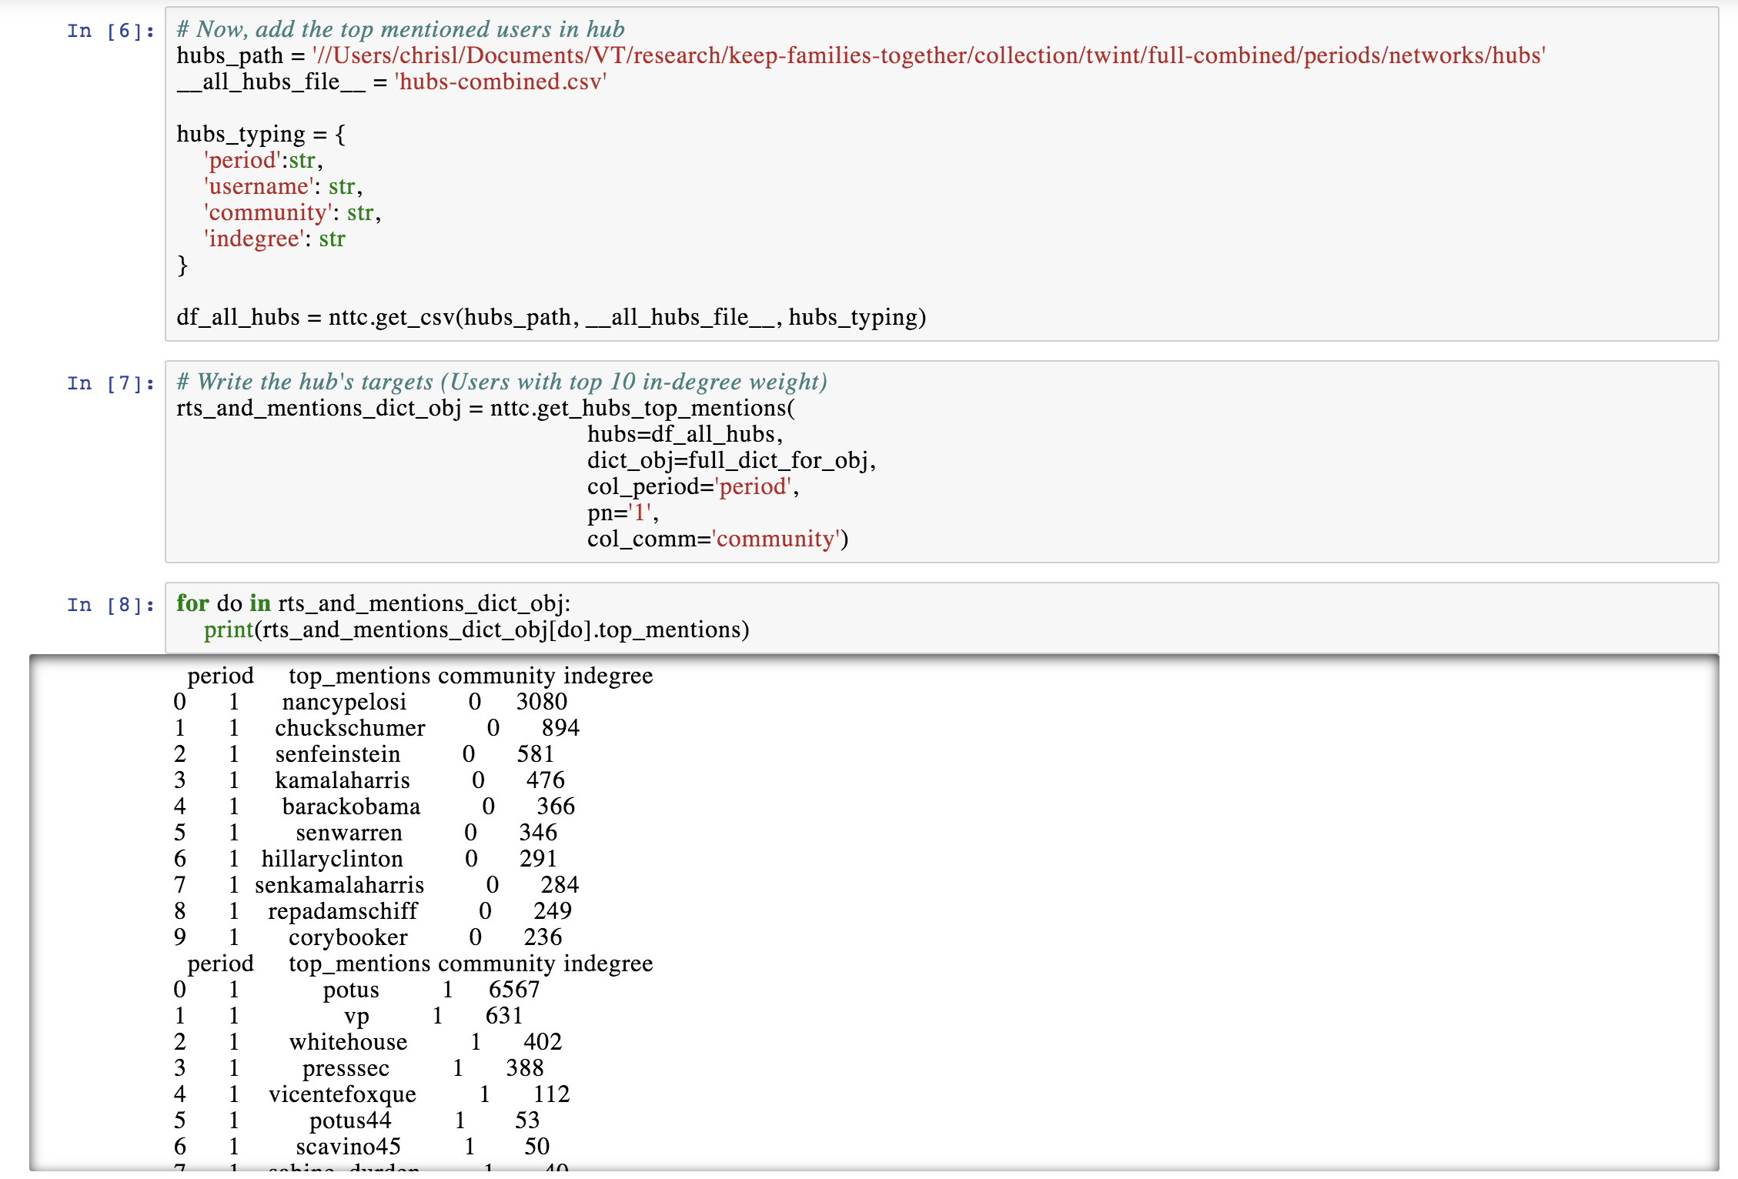Click the 'hubs-combined.csv' string

[500, 82]
